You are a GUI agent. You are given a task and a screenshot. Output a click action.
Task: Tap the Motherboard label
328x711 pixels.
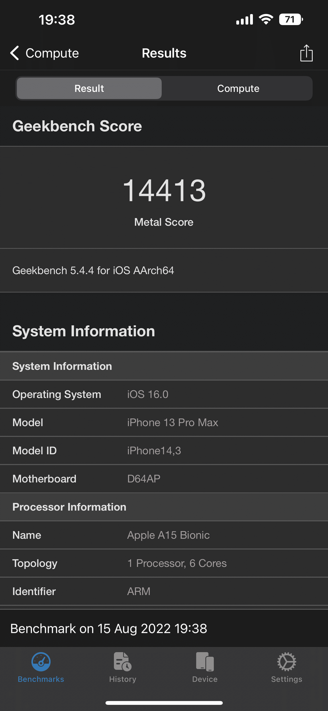click(x=44, y=479)
